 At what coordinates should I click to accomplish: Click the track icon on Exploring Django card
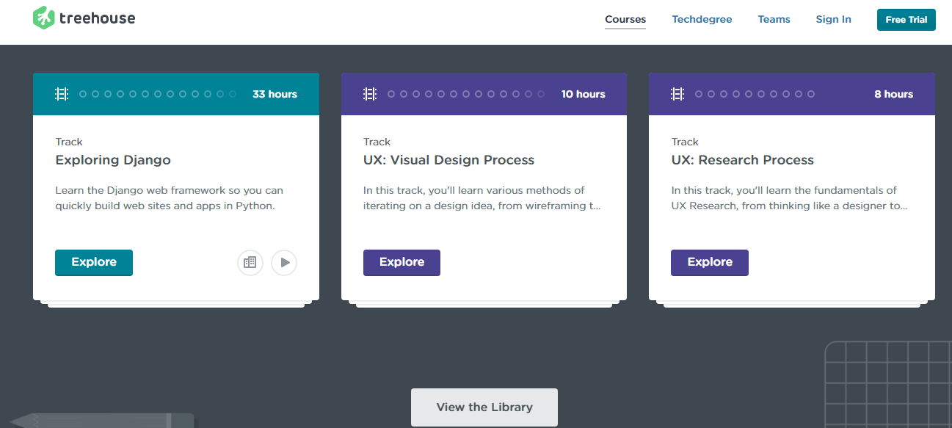click(x=62, y=94)
